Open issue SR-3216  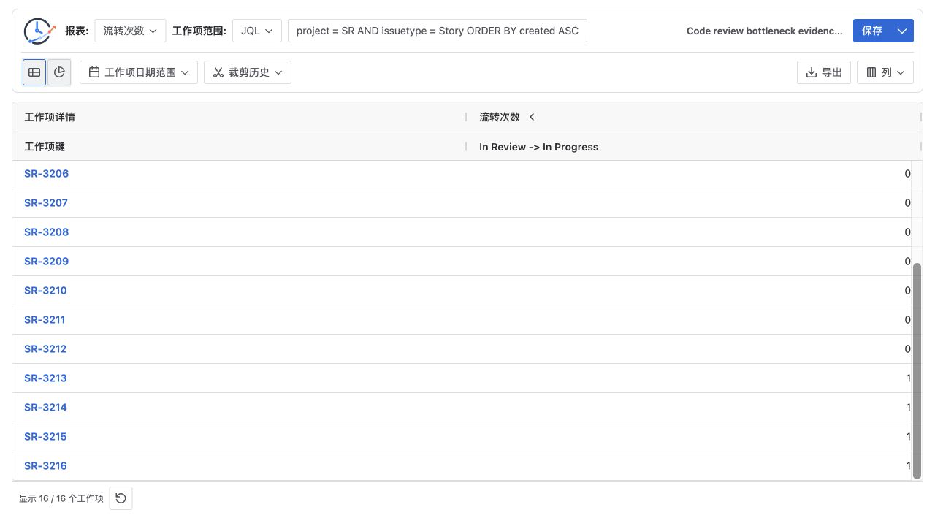point(45,466)
